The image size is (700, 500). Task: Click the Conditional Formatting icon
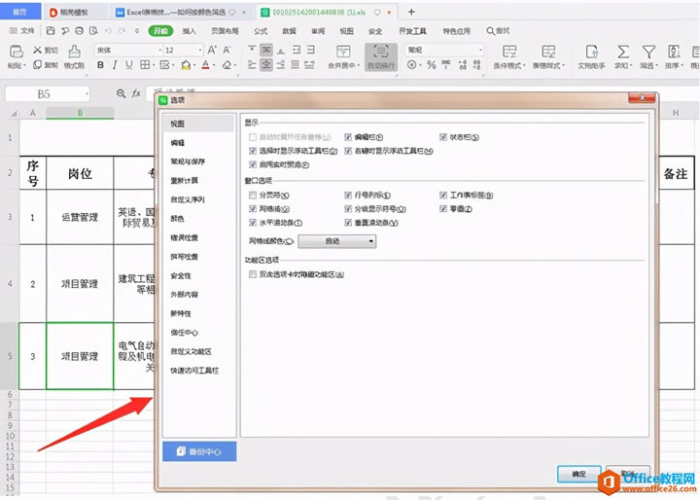click(x=509, y=52)
